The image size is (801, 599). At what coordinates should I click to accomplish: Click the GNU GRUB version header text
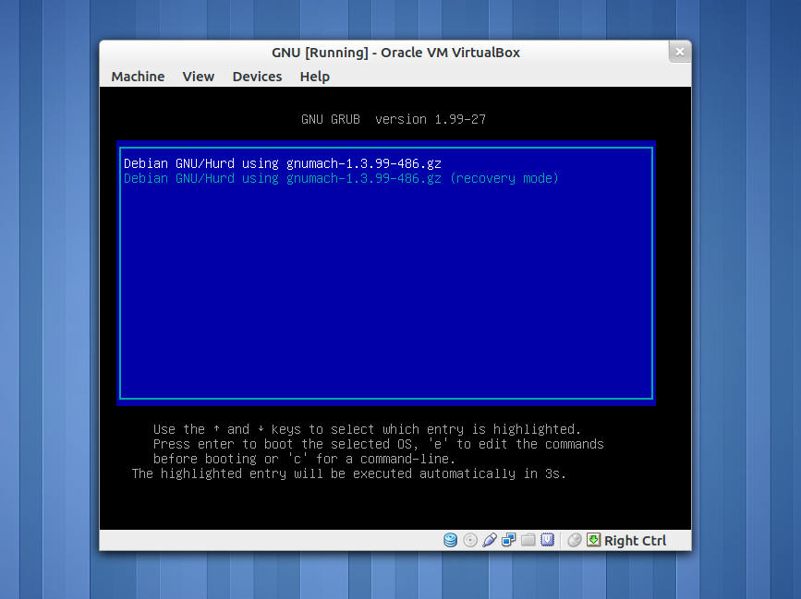pyautogui.click(x=394, y=119)
